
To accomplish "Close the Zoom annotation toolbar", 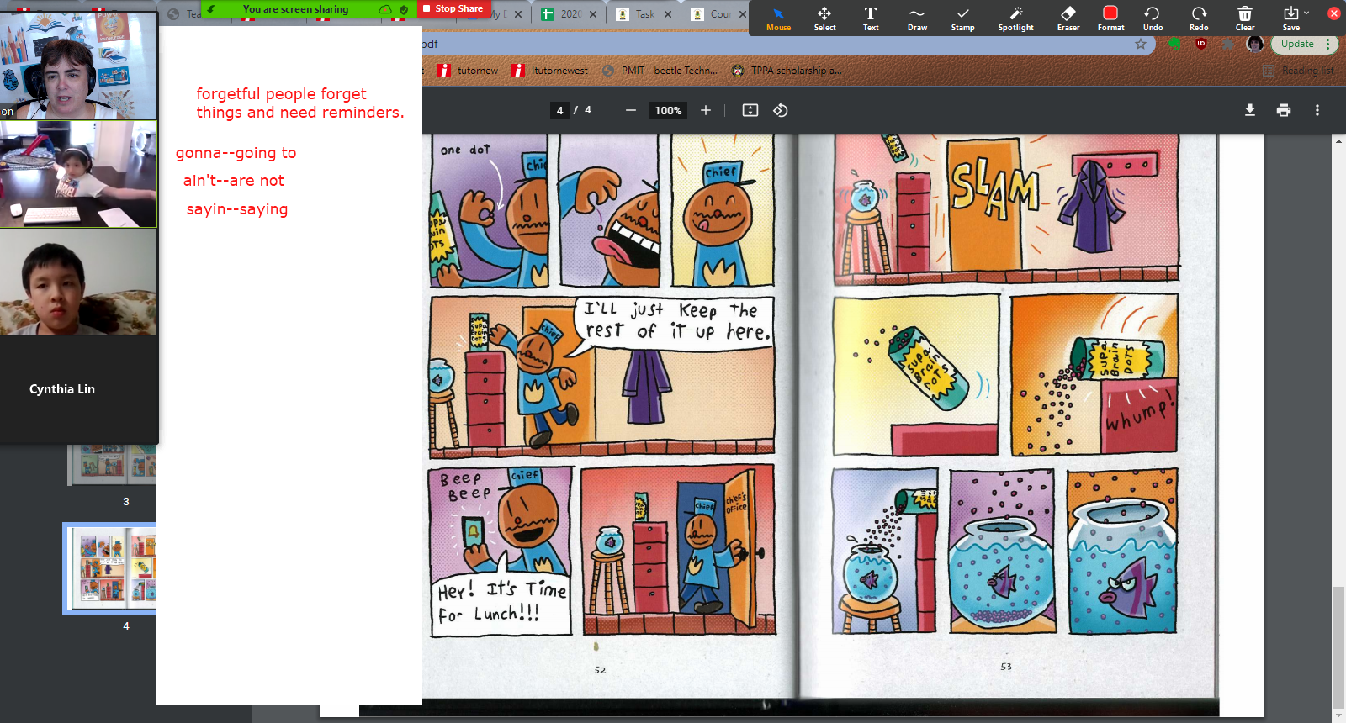I will coord(1333,13).
